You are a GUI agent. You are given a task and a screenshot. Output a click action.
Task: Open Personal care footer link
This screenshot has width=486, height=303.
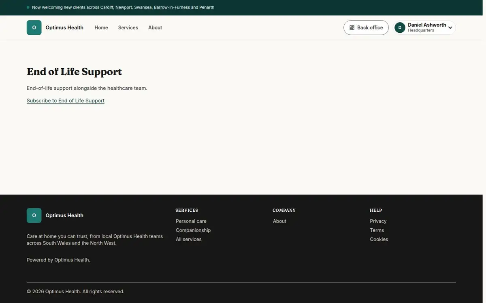191,221
